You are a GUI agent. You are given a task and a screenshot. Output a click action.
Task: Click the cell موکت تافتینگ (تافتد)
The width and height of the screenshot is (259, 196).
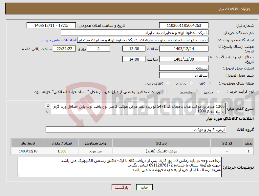click(161, 151)
